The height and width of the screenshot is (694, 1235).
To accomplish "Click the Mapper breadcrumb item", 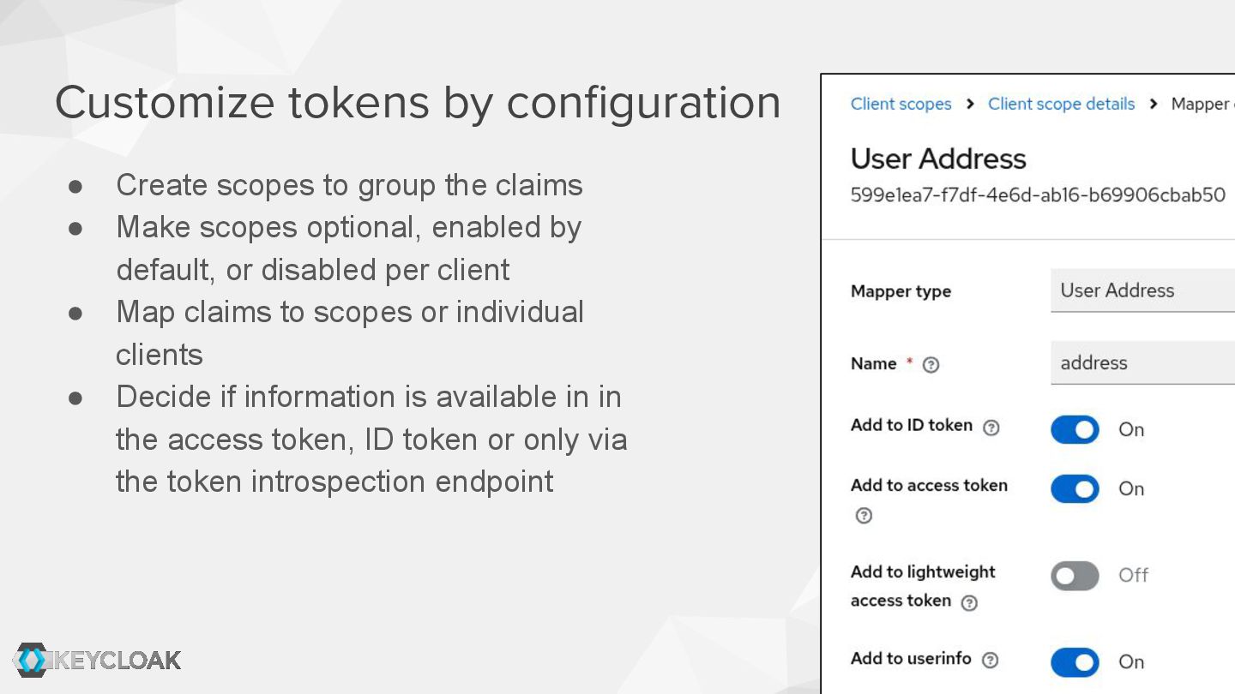I will click(1202, 104).
